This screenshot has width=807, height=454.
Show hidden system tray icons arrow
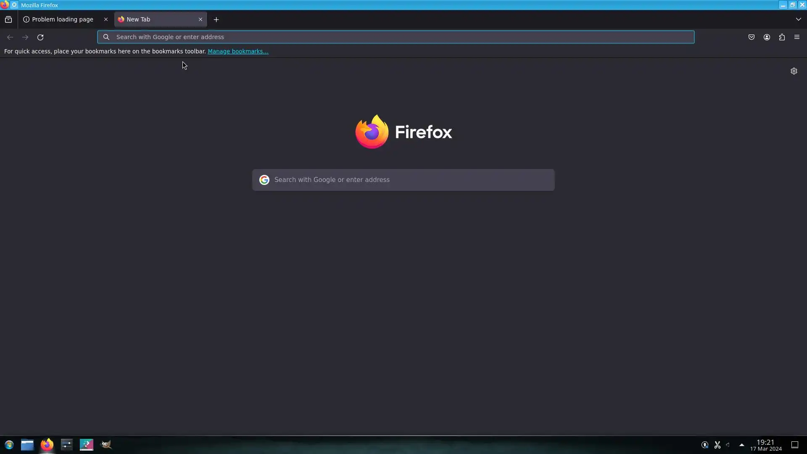(x=741, y=445)
